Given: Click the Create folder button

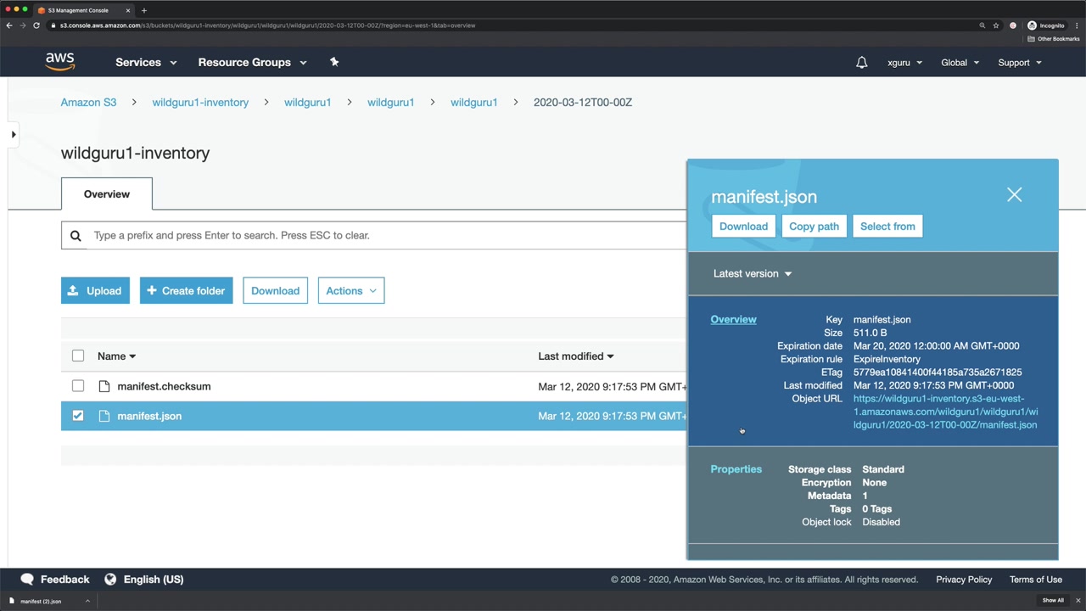Looking at the screenshot, I should coord(186,290).
